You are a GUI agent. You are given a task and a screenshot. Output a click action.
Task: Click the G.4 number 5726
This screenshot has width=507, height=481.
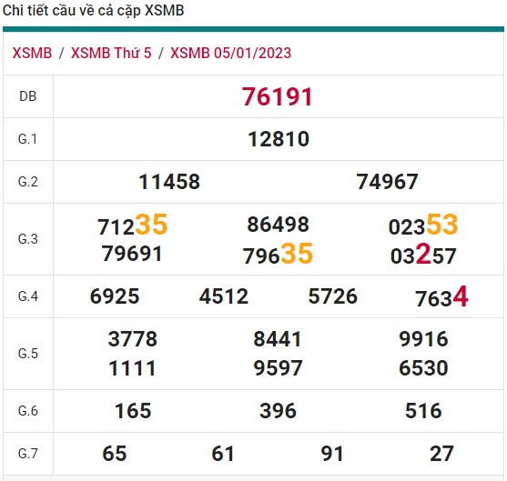coord(333,296)
